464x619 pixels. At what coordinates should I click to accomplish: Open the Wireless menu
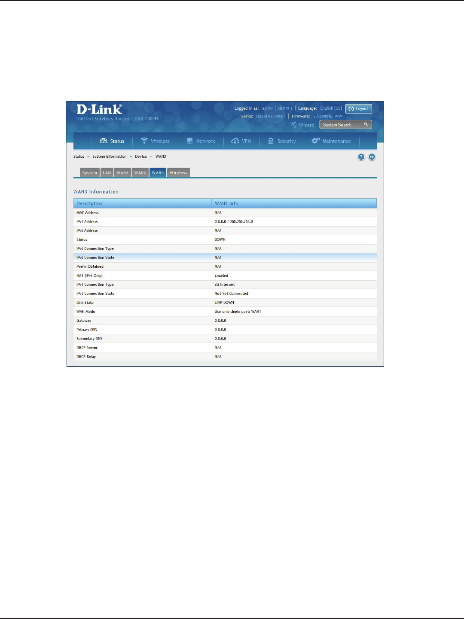point(155,141)
